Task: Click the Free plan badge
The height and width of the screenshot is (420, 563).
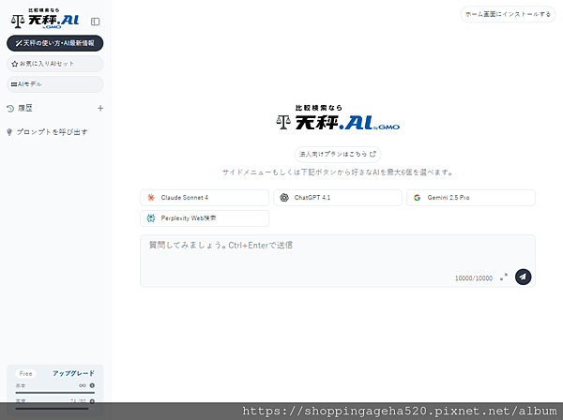Action: pyautogui.click(x=25, y=374)
